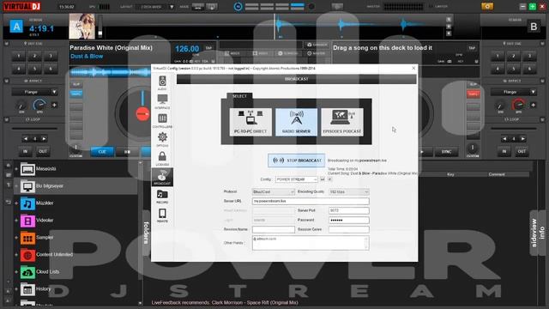Image resolution: width=549 pixels, height=309 pixels.
Task: Click the blue round mixer icon at top center
Action: point(238,7)
